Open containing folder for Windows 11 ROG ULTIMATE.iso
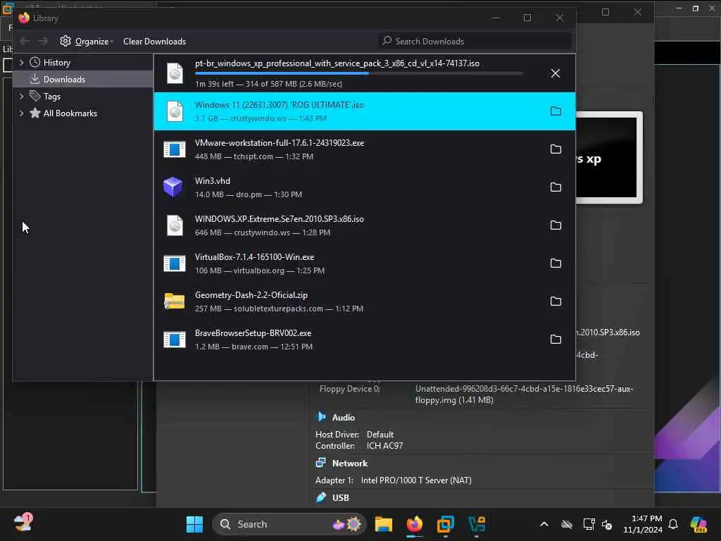Viewport: 721px width, 541px height. tap(556, 111)
